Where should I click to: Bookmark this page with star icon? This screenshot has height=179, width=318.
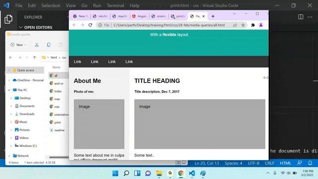[x=243, y=25]
